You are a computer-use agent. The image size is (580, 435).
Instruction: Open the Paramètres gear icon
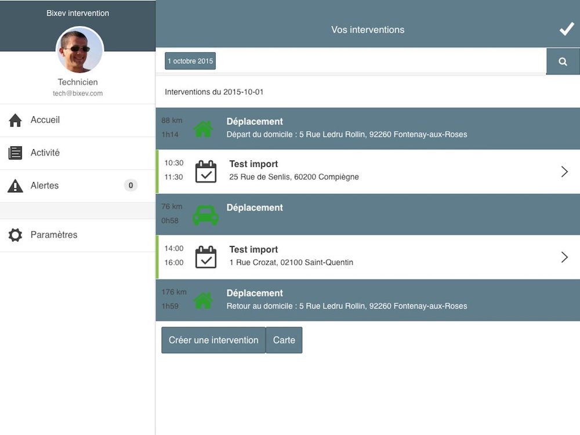[16, 235]
